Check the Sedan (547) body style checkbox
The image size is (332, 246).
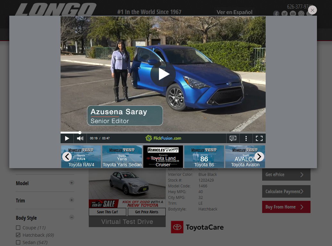click(18, 242)
